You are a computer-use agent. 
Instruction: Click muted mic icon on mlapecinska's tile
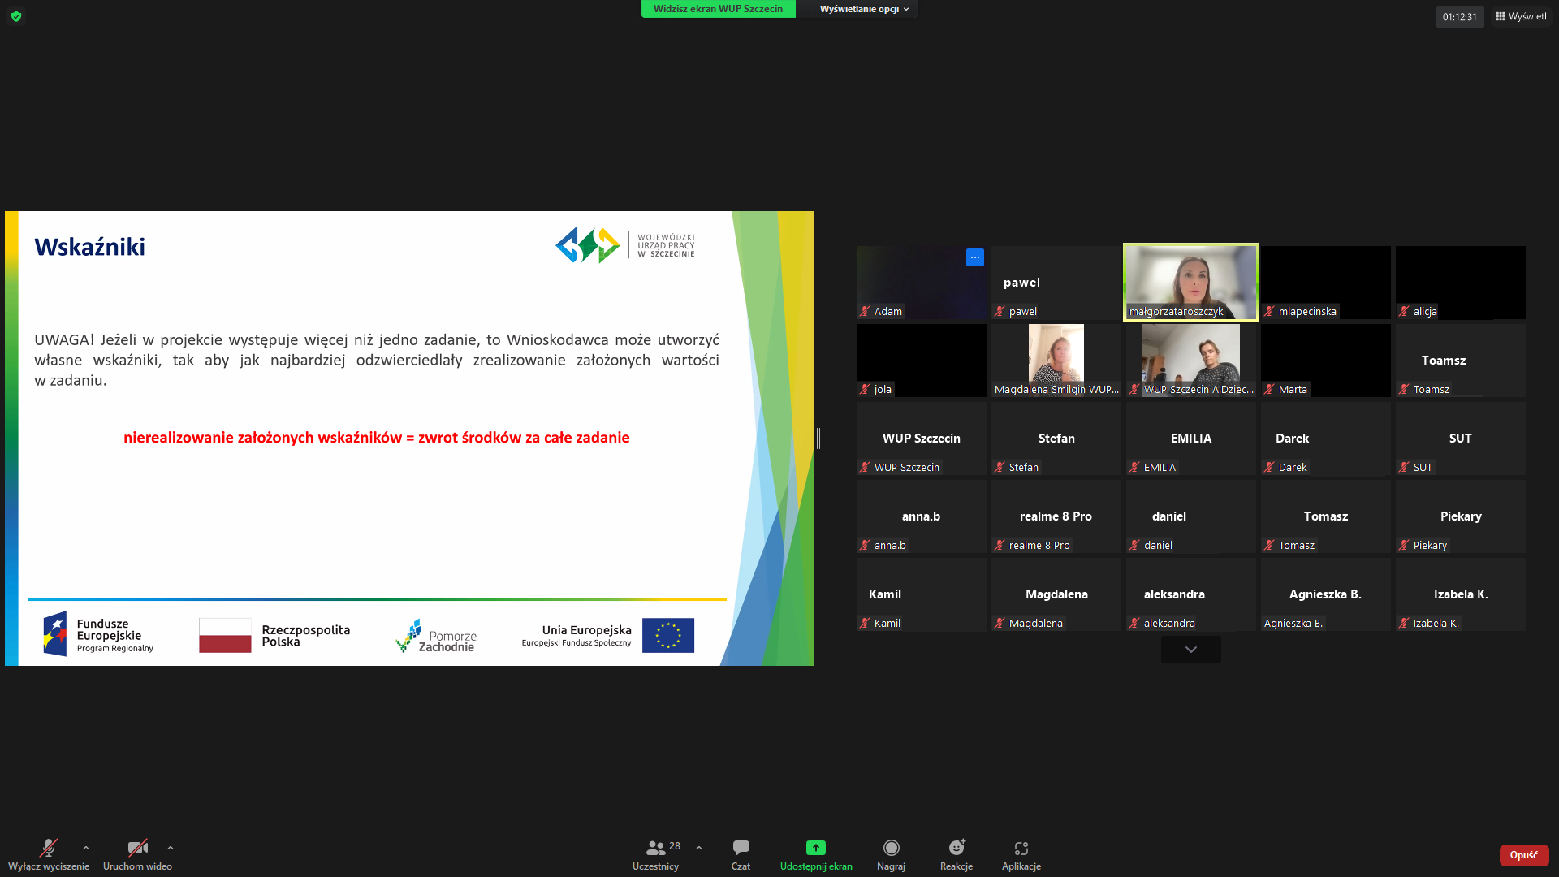click(1270, 312)
